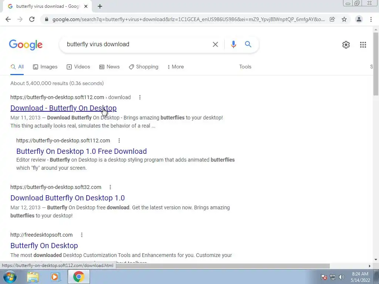Open search Tools options

(245, 67)
